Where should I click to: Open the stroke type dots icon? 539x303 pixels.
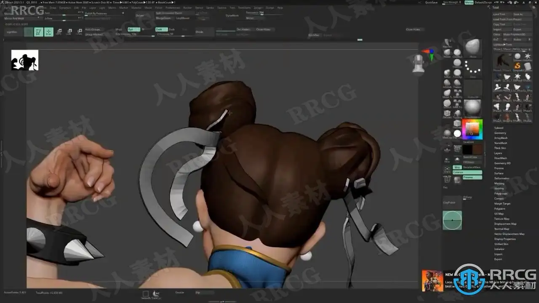[473, 69]
